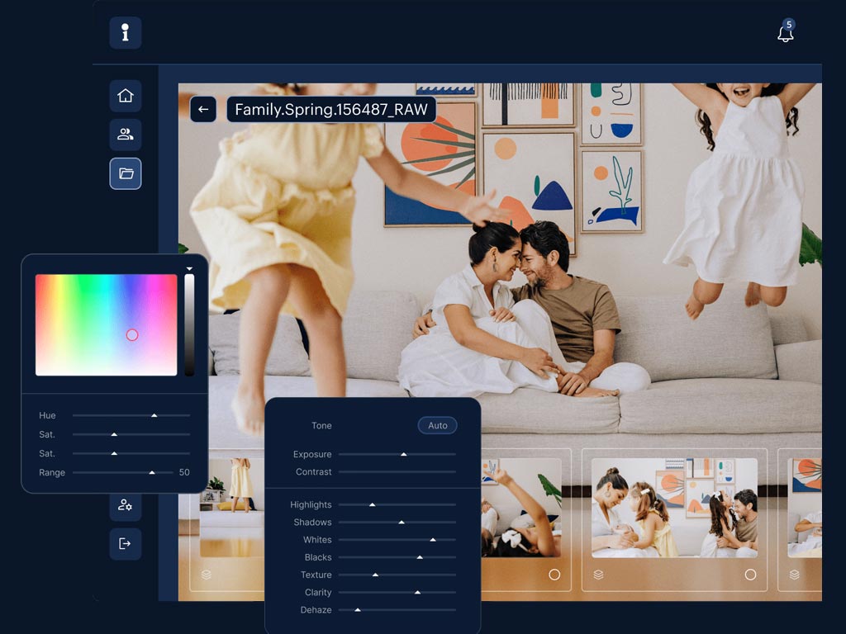The image size is (846, 634).
Task: Go to Home via the sidebar house icon
Action: pos(126,96)
